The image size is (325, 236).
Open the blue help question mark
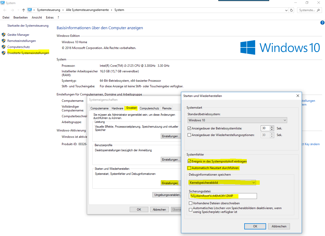[x=322, y=23]
